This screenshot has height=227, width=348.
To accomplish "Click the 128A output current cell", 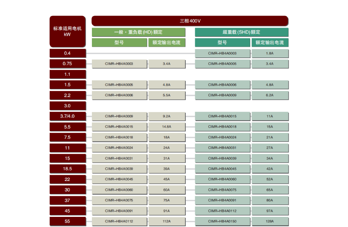I will click(270, 222).
